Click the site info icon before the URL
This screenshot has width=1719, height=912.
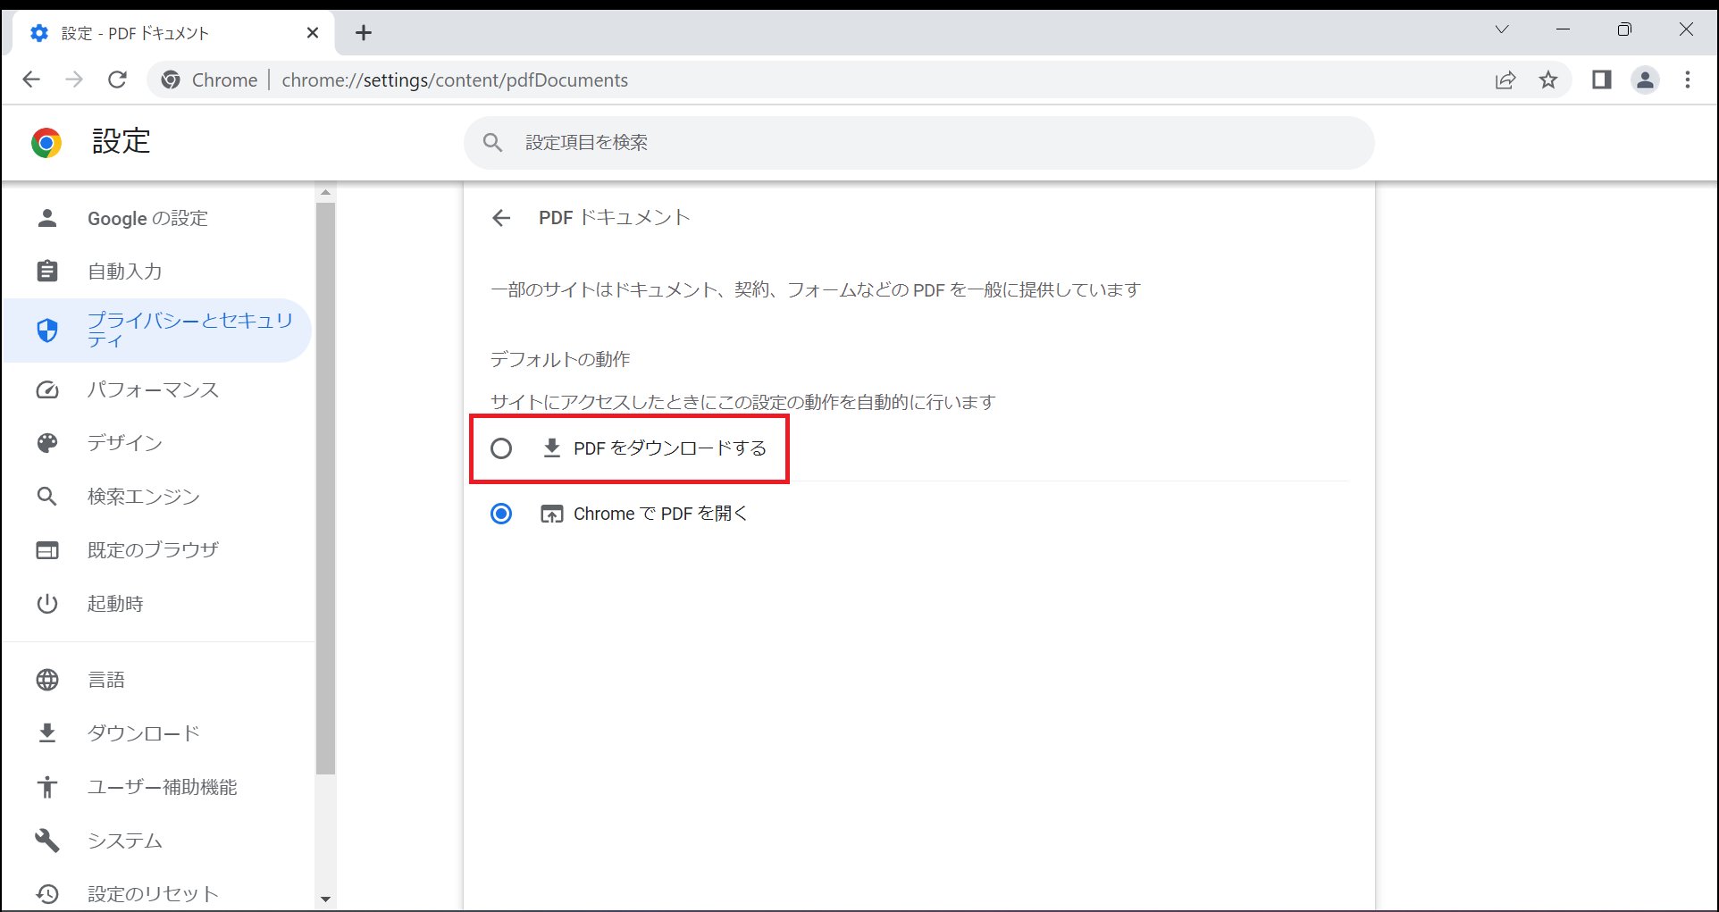(x=170, y=79)
